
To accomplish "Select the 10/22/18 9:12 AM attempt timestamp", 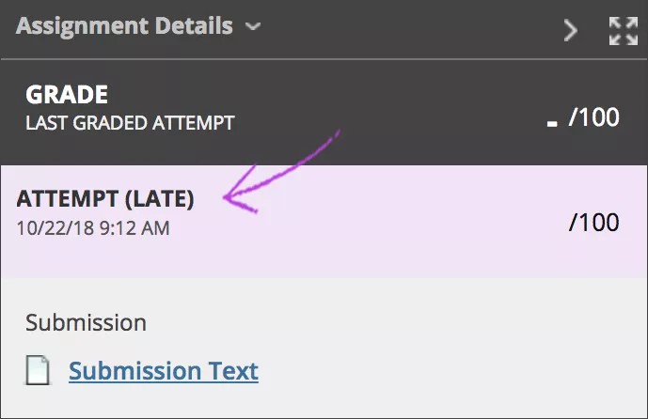I will tap(93, 227).
